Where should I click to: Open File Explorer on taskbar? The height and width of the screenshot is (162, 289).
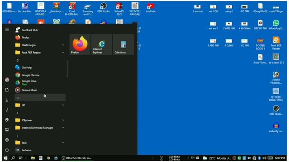coord(33,158)
